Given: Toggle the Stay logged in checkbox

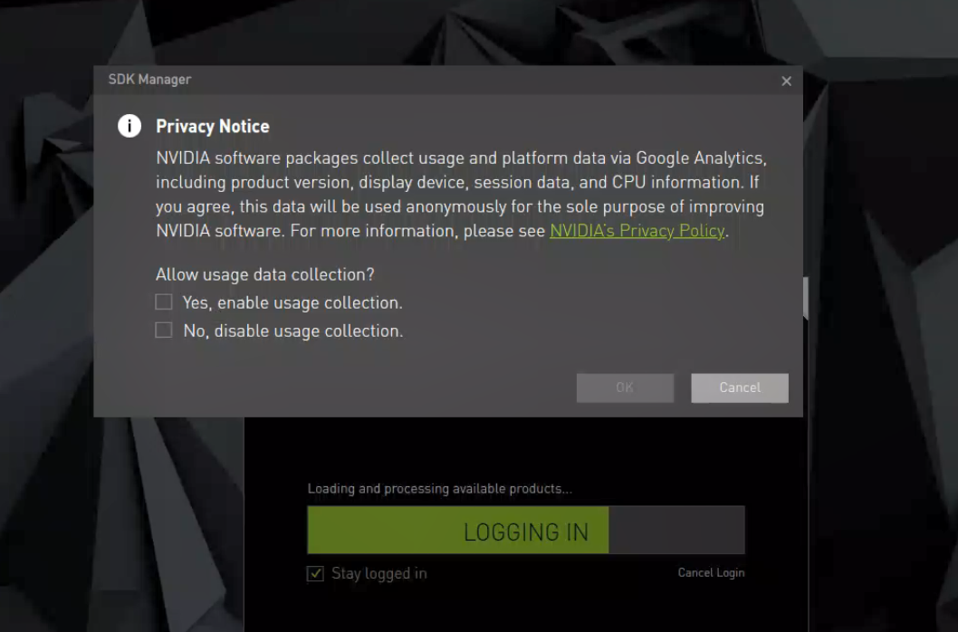Looking at the screenshot, I should [x=315, y=573].
